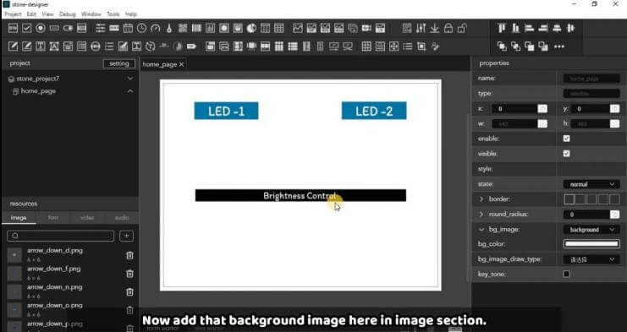
Task: Click the project setting button
Action: pos(119,63)
